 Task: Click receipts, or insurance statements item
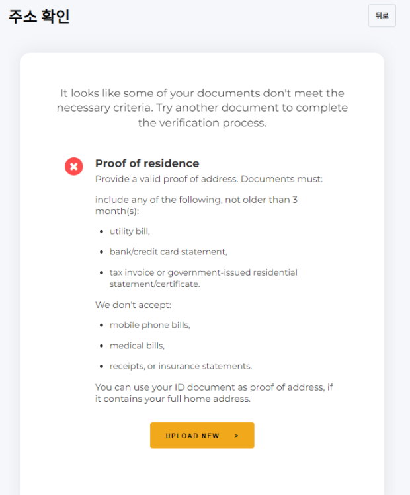click(181, 366)
